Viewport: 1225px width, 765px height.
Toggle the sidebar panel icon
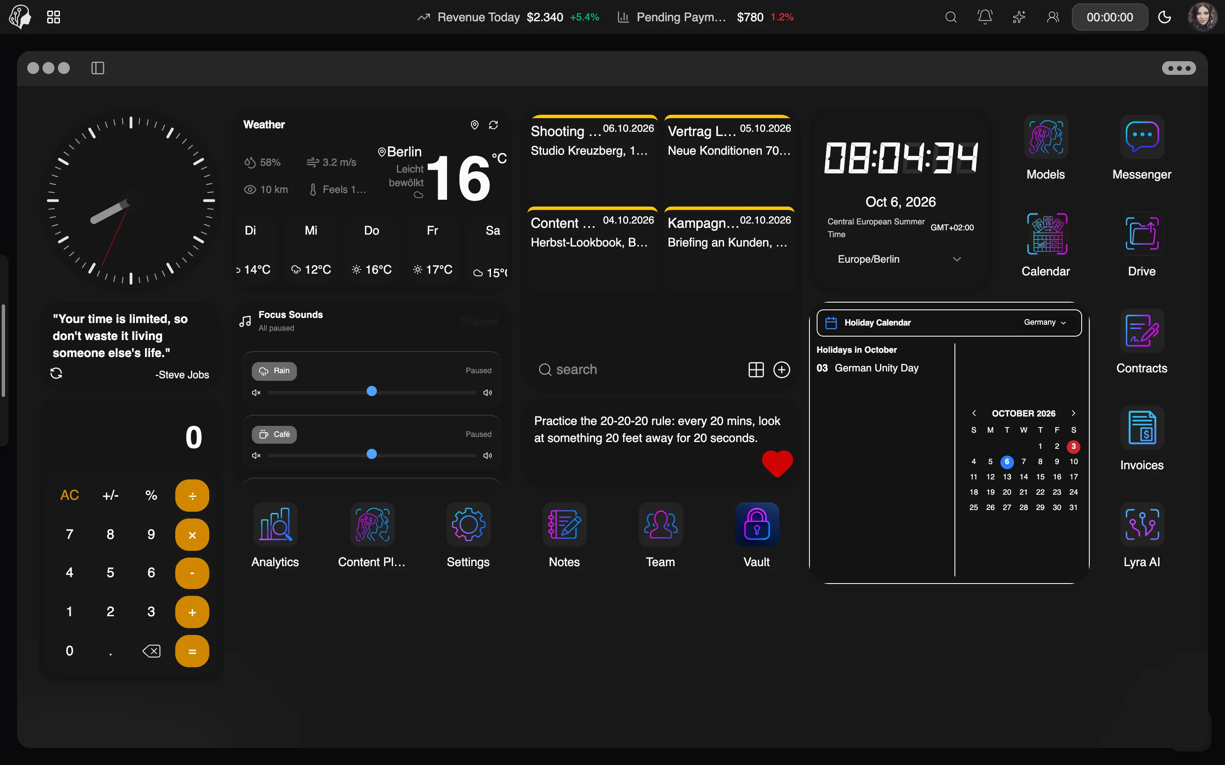pos(98,68)
